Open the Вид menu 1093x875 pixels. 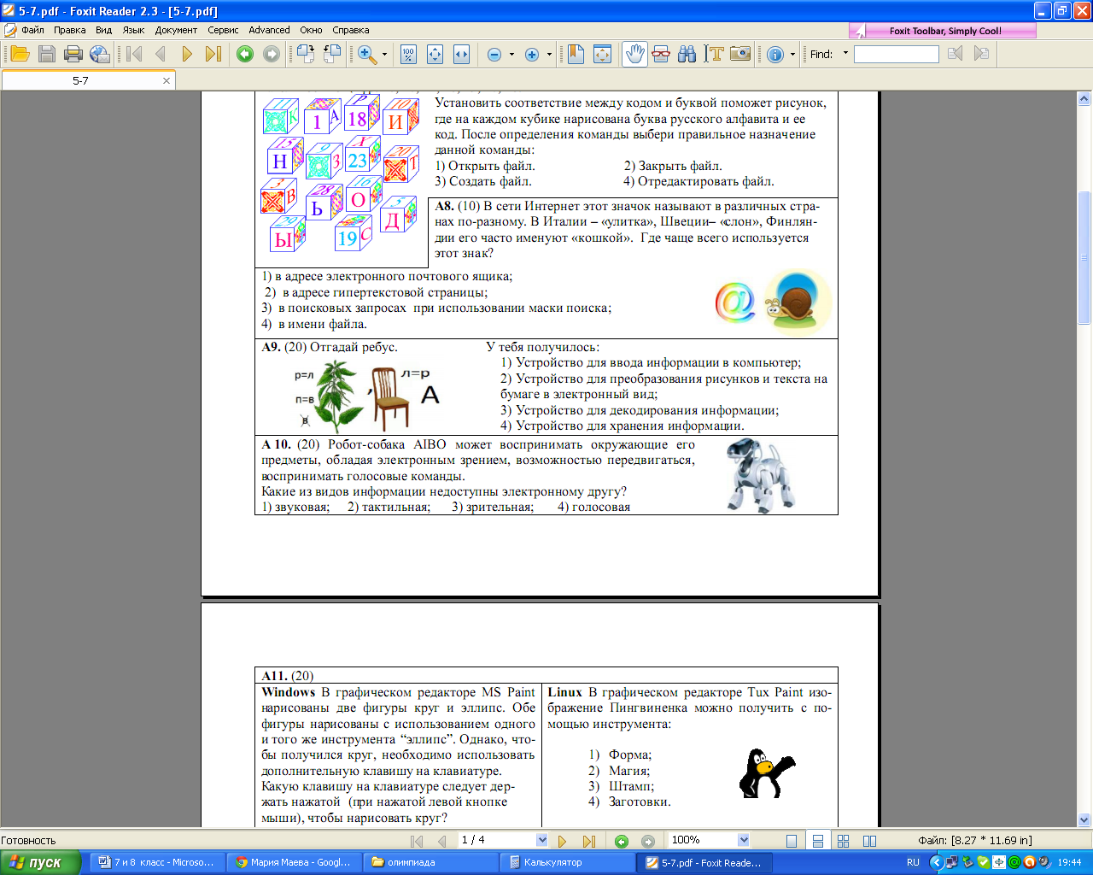(103, 30)
